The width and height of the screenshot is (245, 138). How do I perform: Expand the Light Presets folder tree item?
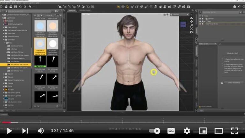(2, 18)
